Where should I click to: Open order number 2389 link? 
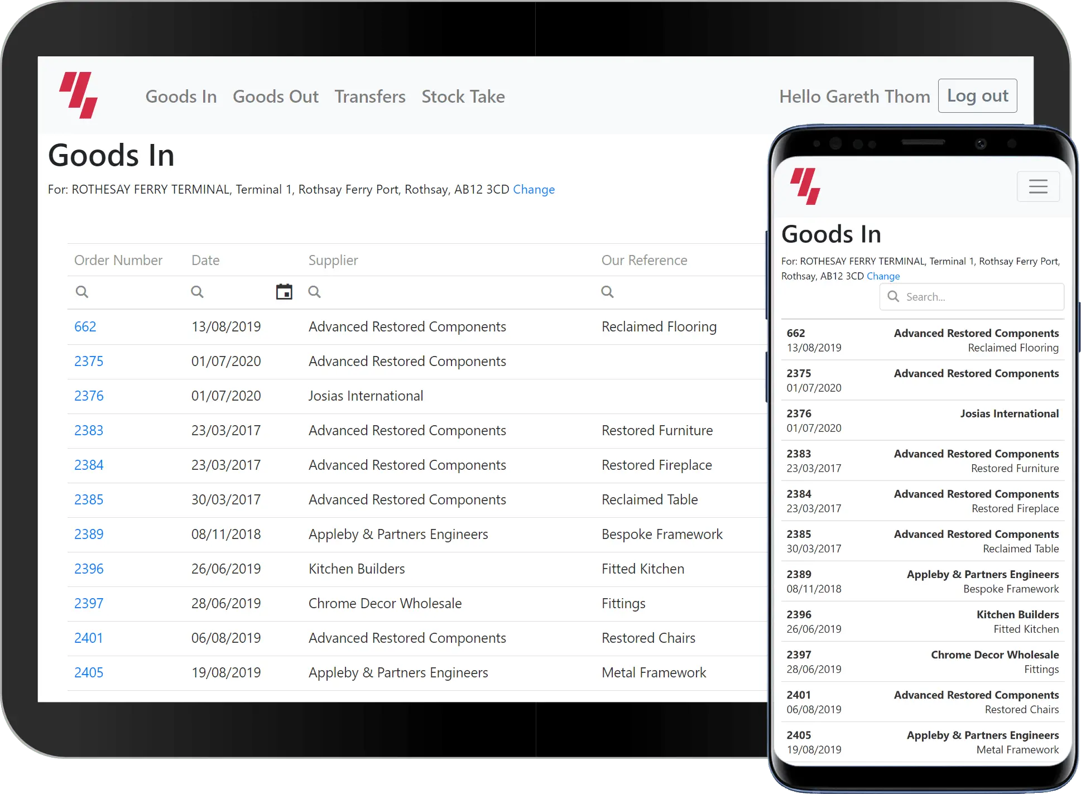[89, 534]
